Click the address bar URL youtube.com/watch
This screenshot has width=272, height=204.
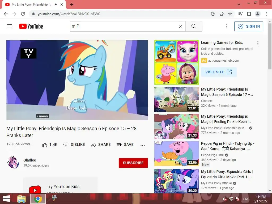69,14
